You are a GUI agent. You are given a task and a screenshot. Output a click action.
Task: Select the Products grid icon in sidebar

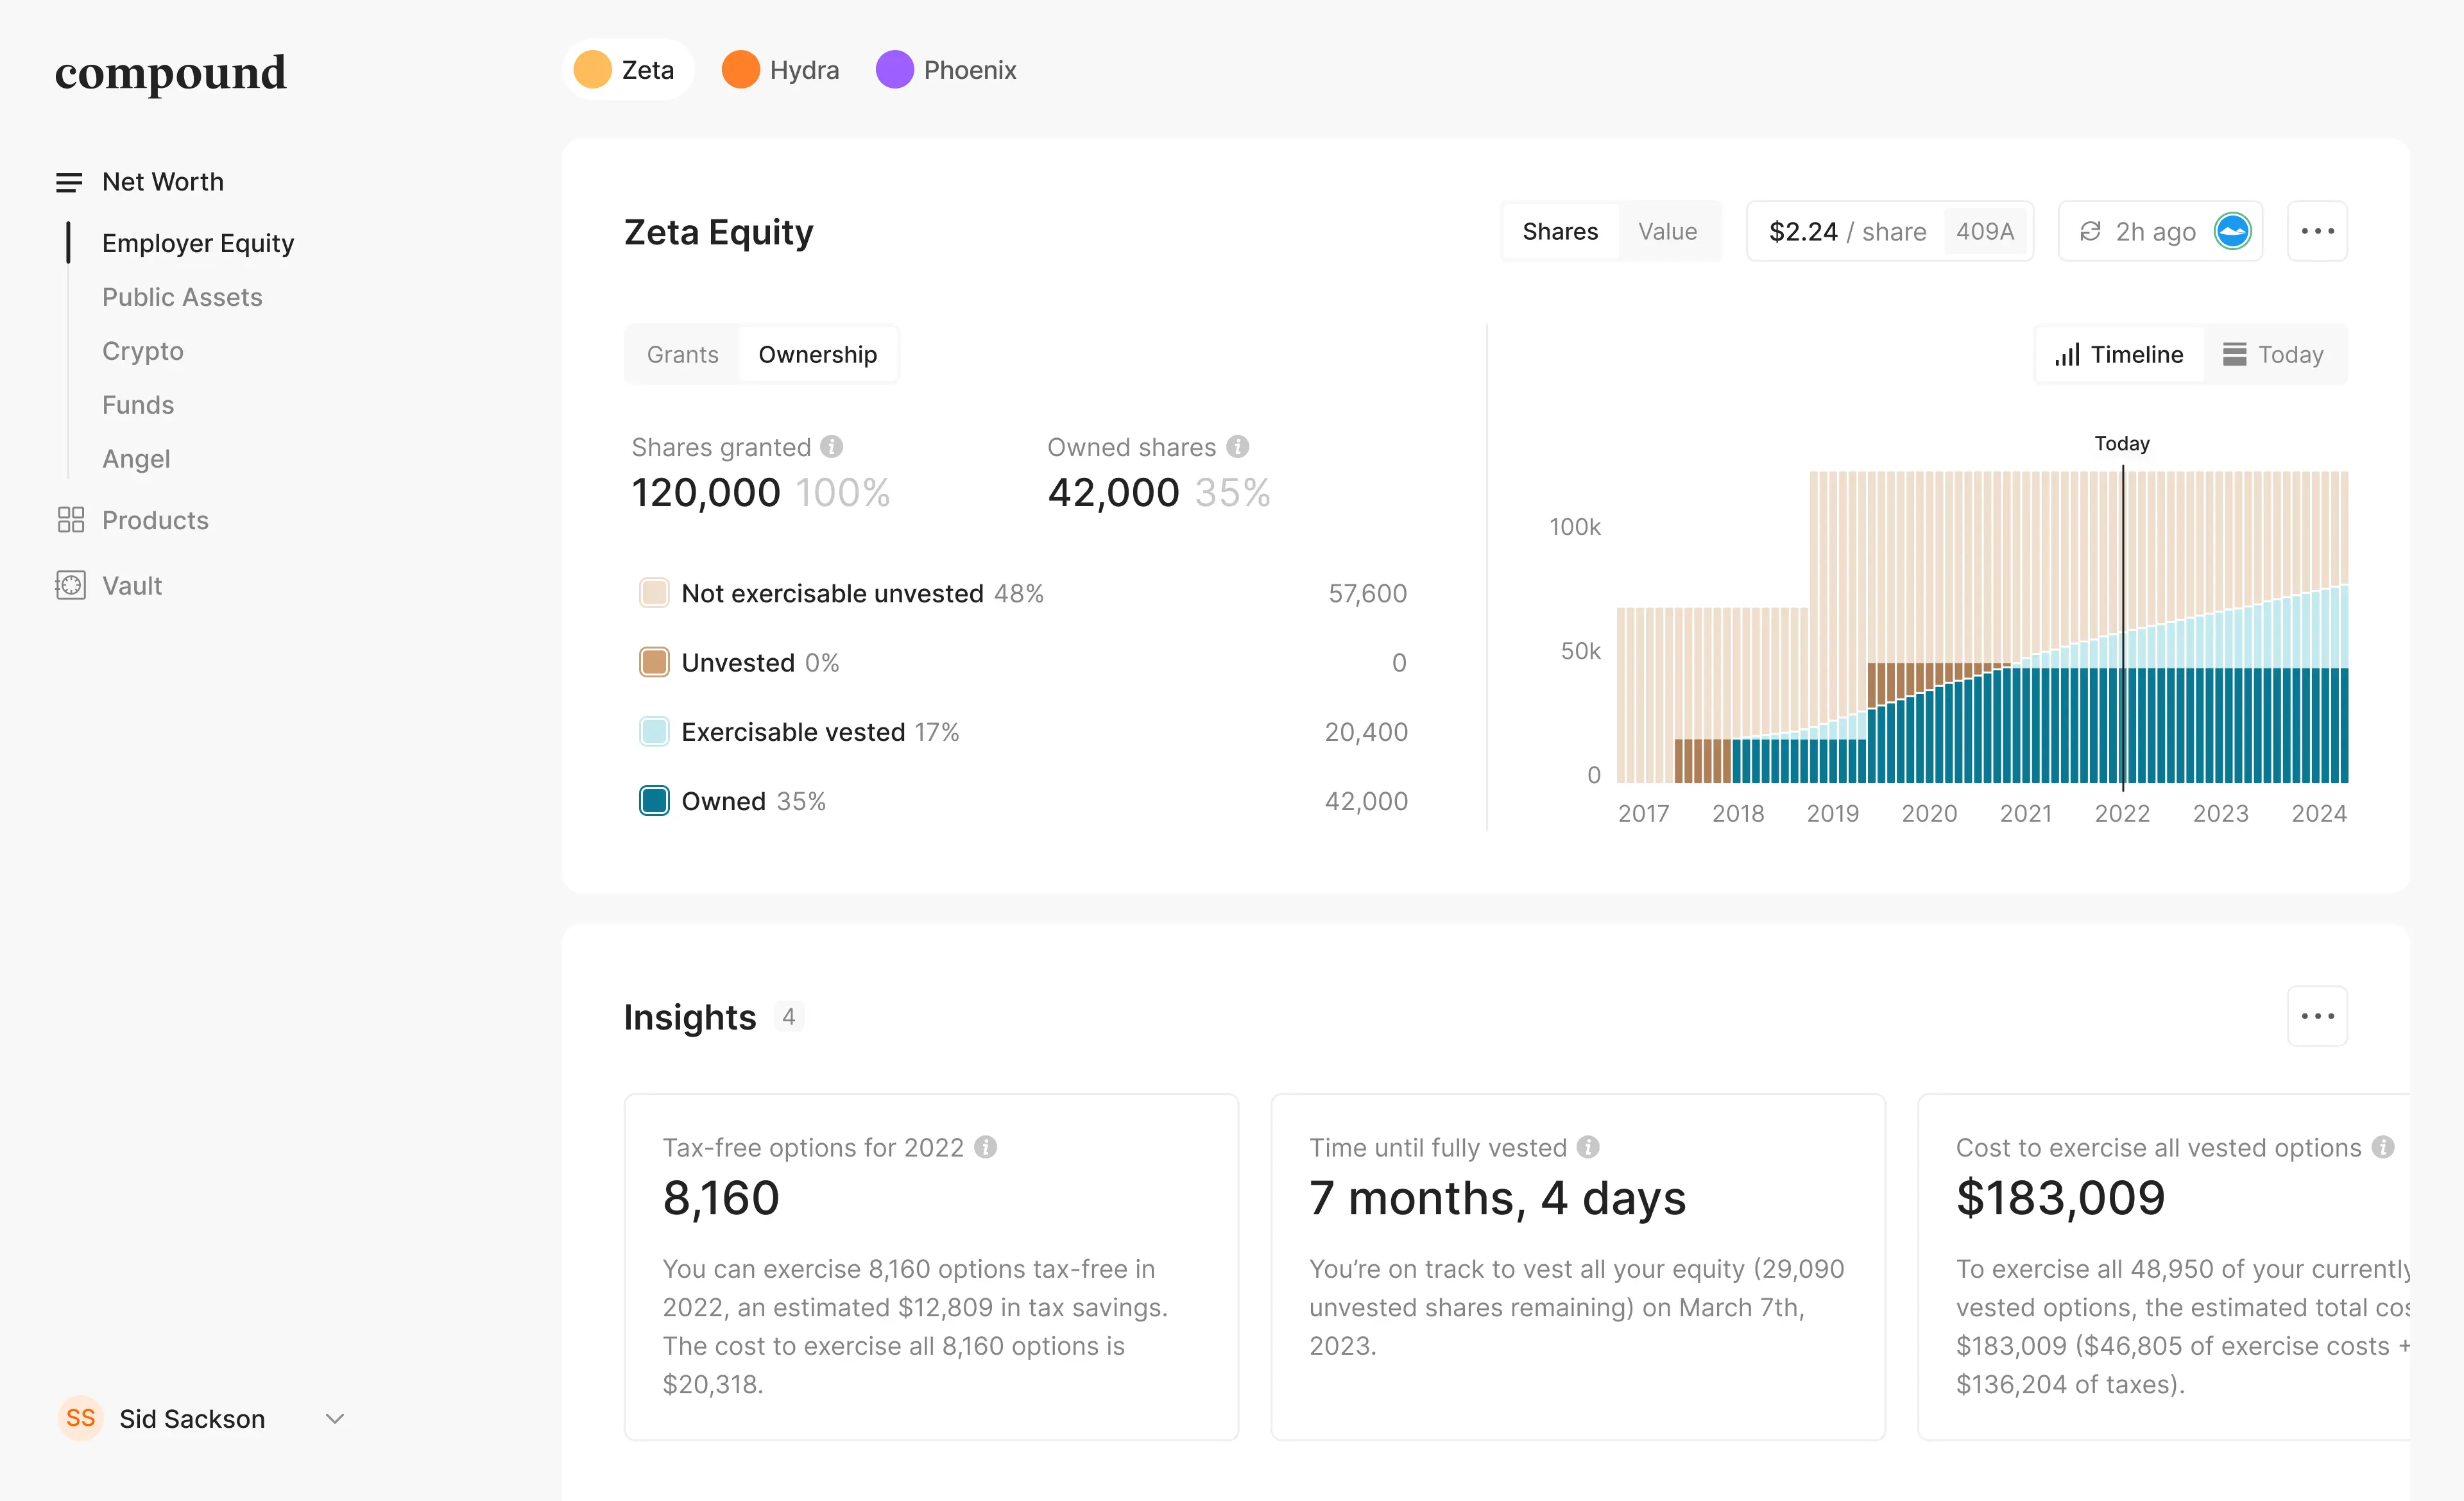coord(70,520)
